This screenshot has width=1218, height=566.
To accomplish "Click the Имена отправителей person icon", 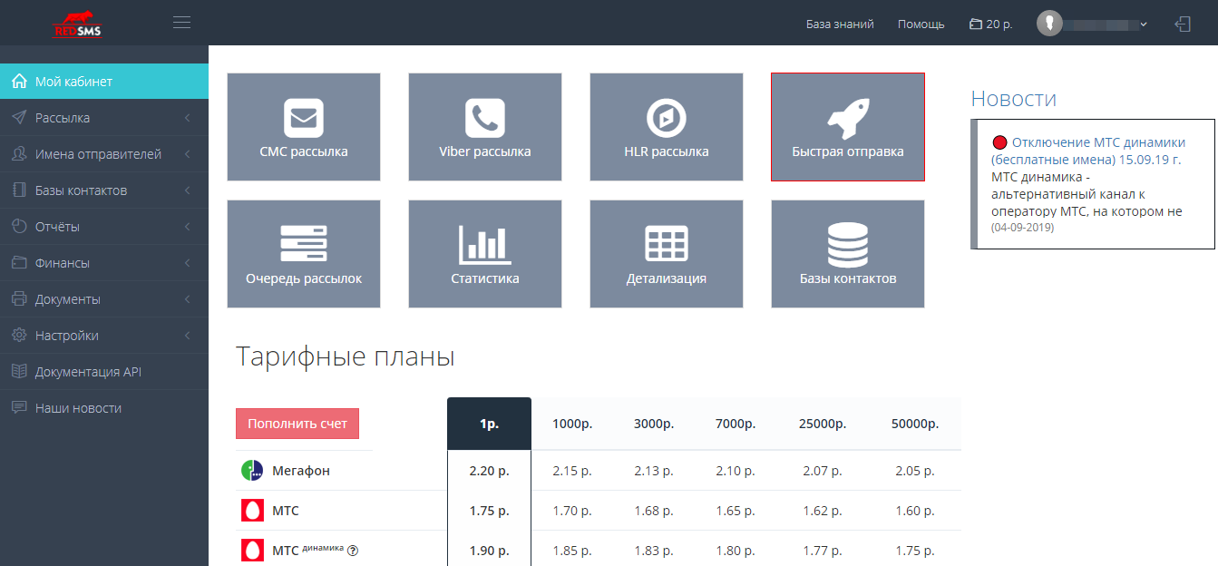I will (19, 154).
